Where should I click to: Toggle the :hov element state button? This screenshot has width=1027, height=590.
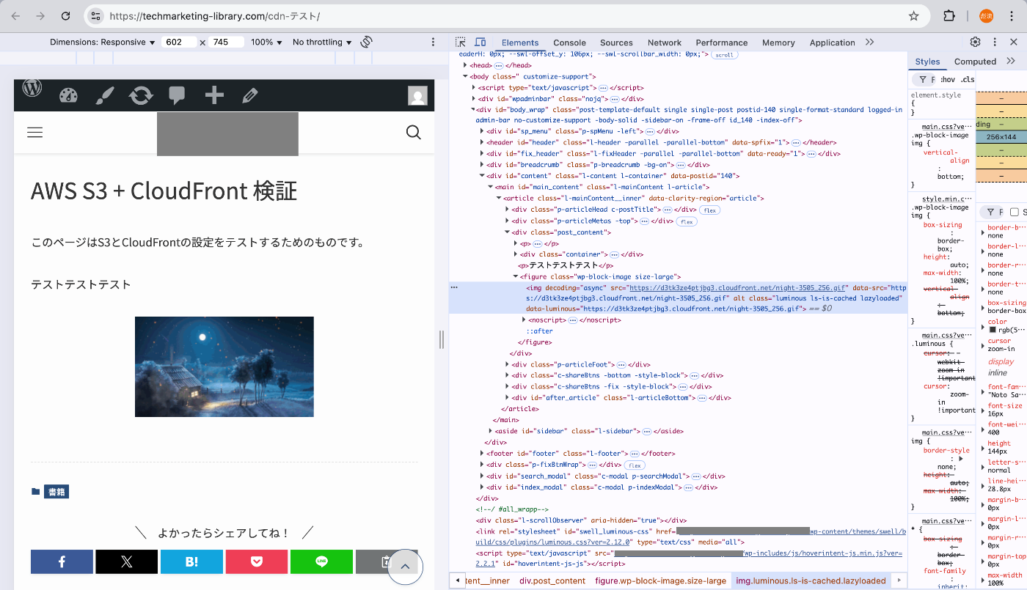[948, 79]
